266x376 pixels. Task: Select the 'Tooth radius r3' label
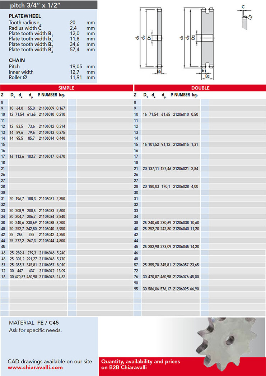tap(25, 23)
